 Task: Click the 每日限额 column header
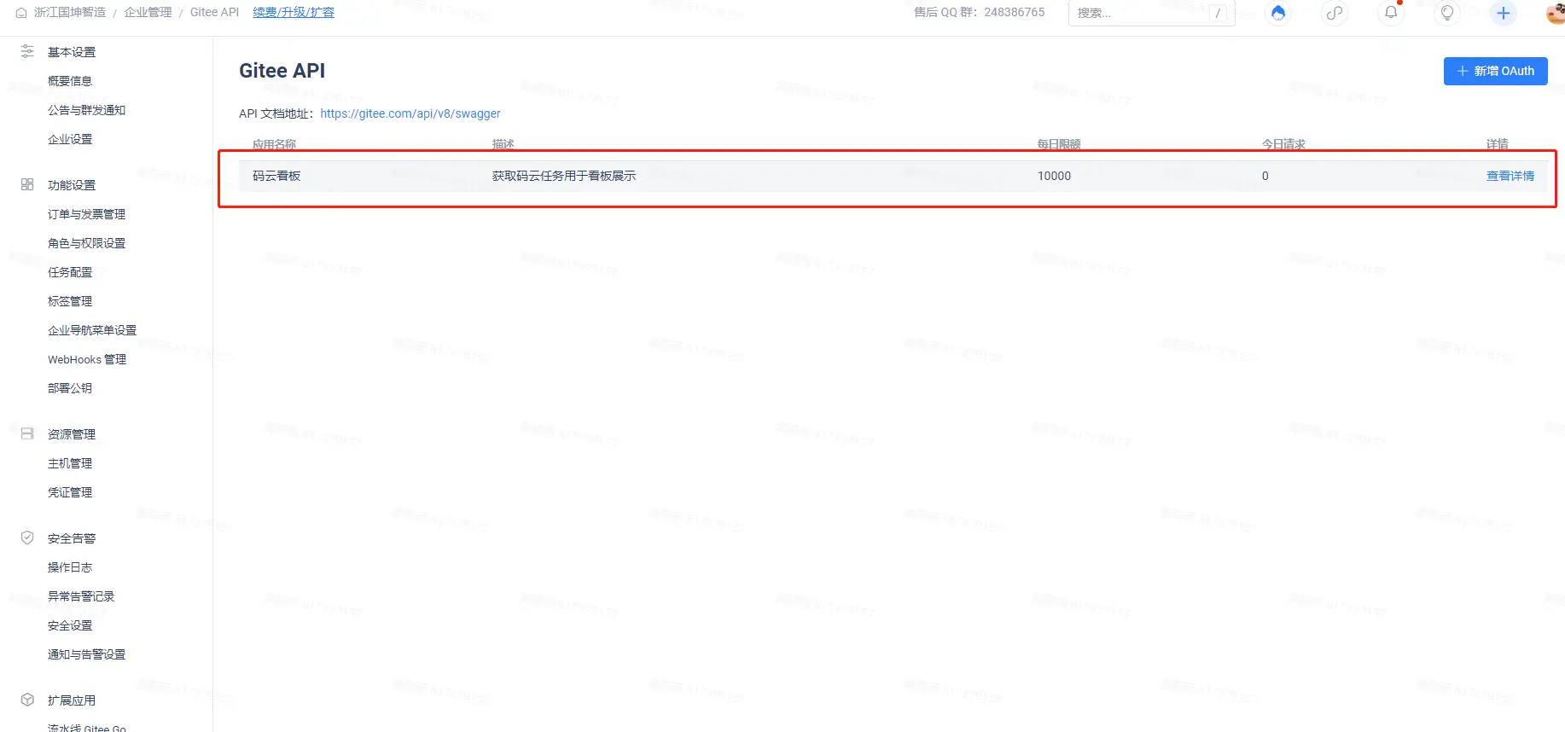[1059, 144]
